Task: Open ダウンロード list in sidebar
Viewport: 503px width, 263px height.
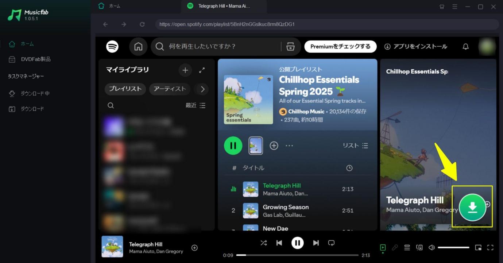Action: pyautogui.click(x=26, y=109)
